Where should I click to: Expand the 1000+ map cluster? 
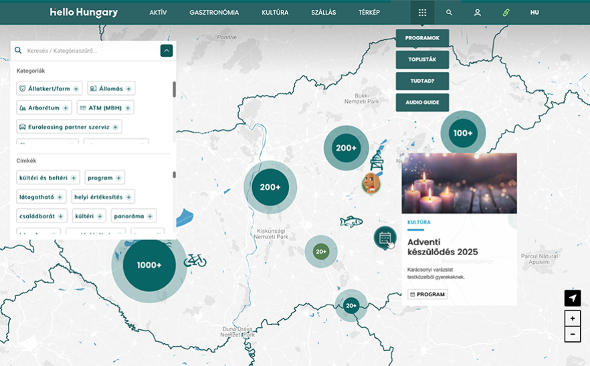tap(149, 265)
